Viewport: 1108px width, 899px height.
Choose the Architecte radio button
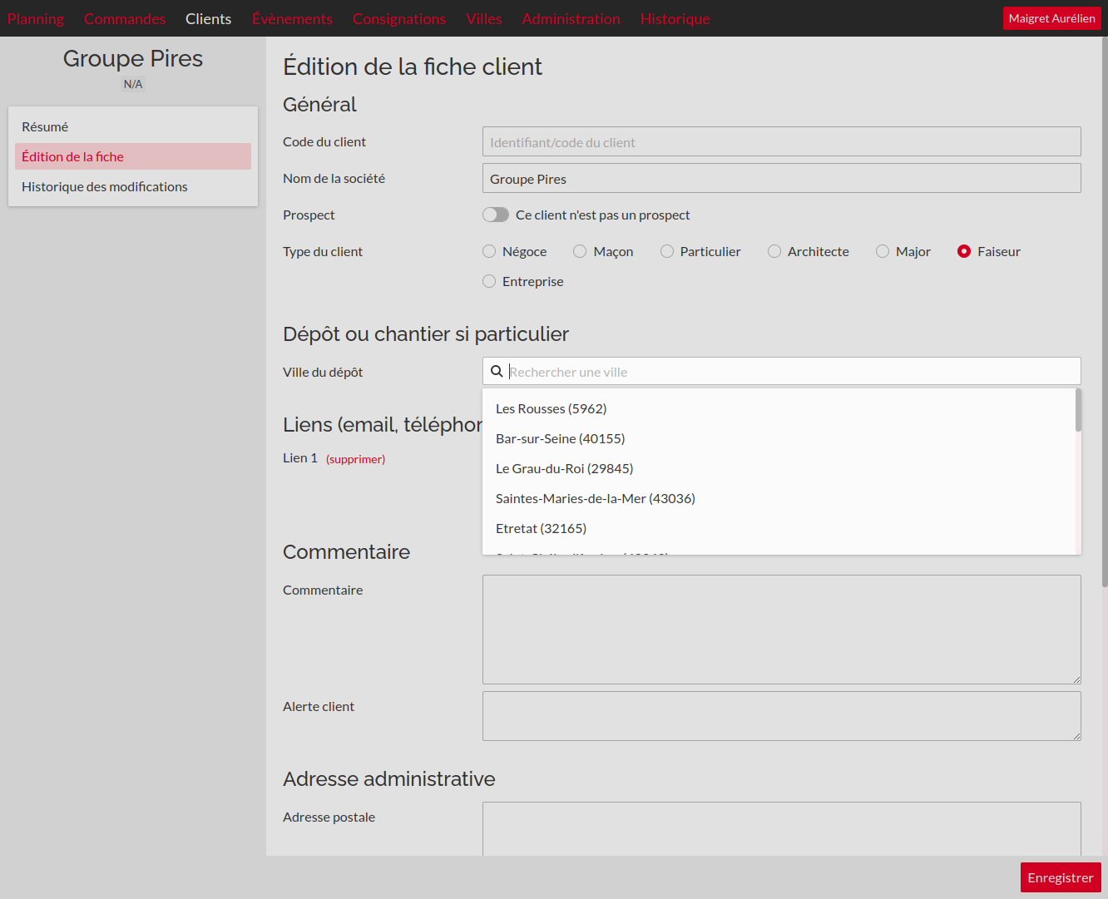pyautogui.click(x=774, y=251)
